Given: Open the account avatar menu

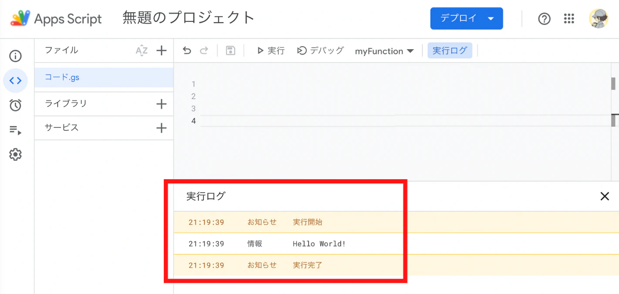Looking at the screenshot, I should click(599, 19).
